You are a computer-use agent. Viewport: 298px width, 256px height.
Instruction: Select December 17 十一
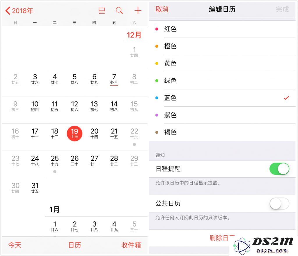(x=35, y=133)
